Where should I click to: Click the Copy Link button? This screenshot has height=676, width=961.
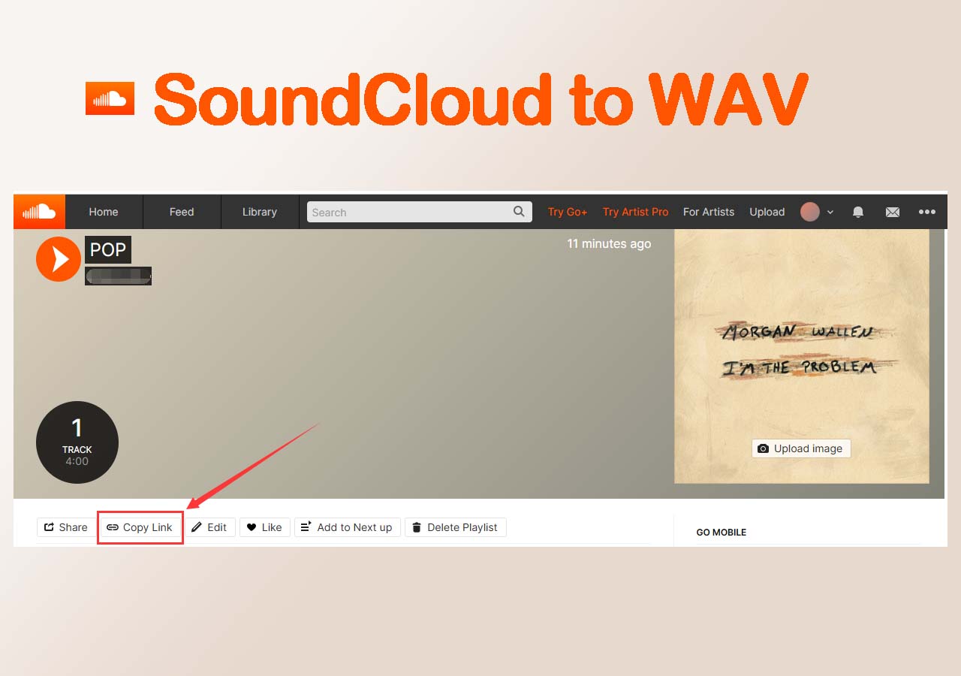pyautogui.click(x=140, y=527)
